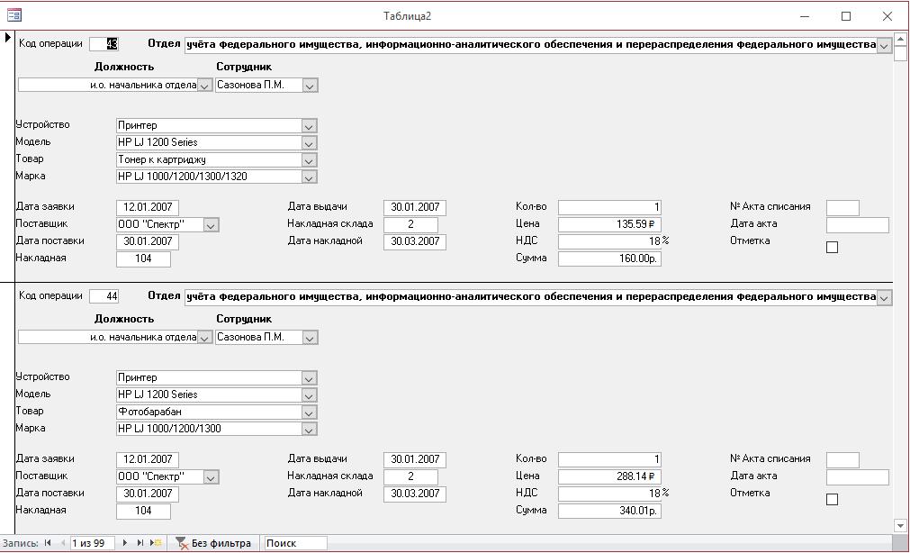Image resolution: width=910 pixels, height=553 pixels.
Task: Open 'Модель' dropdown in record 43
Action: click(x=309, y=143)
